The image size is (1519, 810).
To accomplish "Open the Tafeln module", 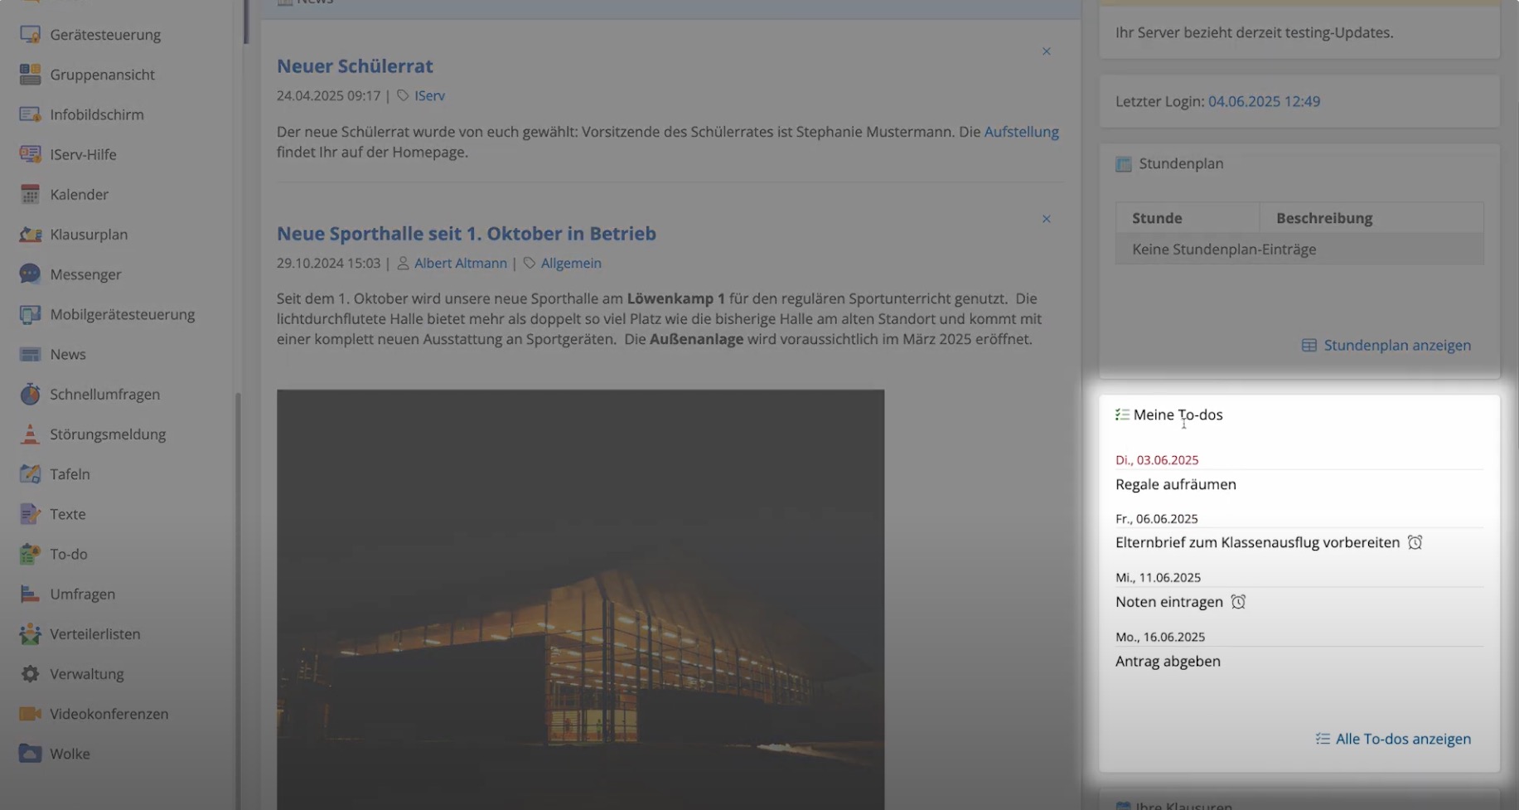I will (70, 473).
